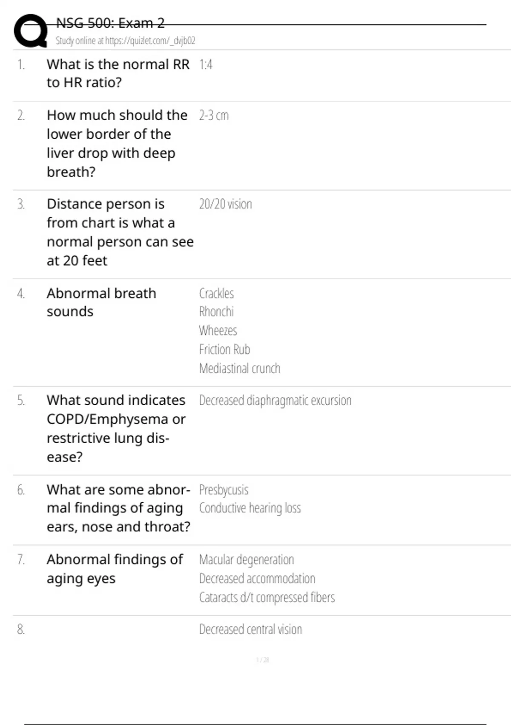Screen dimensions: 511x725
Task: Select Decreased central vision answer
Action: click(250, 629)
